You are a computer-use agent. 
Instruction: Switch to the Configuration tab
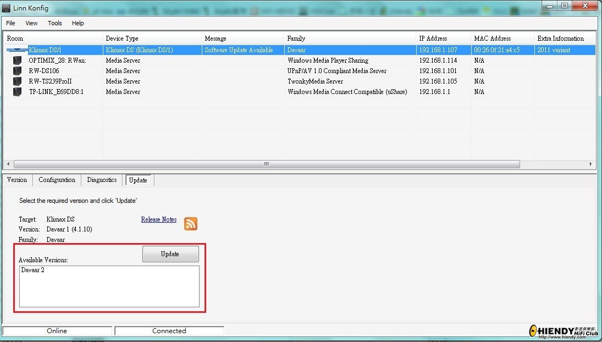click(57, 180)
